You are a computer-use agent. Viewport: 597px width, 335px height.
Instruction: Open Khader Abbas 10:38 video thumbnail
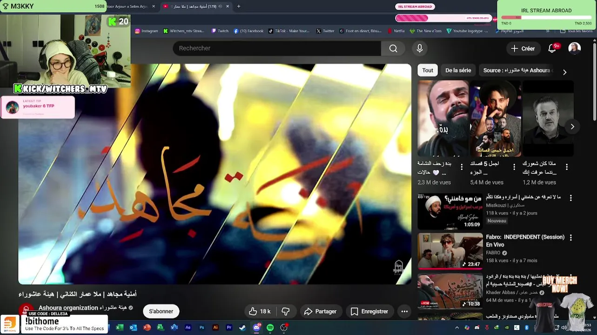(450, 291)
